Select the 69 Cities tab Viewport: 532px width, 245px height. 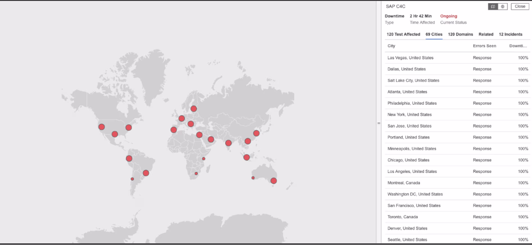[434, 34]
